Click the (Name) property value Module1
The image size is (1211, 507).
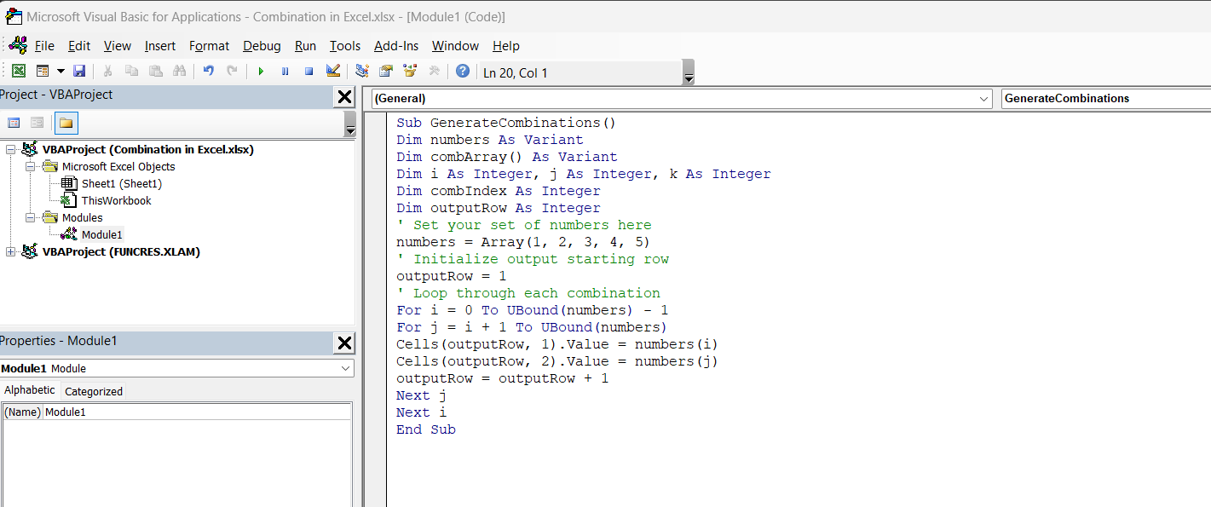(197, 412)
